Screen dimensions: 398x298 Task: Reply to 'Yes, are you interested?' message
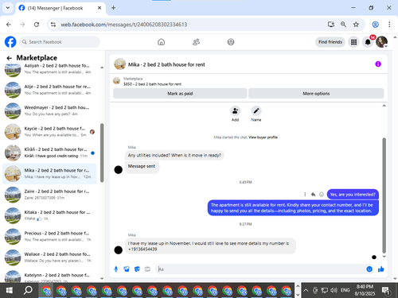point(313,195)
